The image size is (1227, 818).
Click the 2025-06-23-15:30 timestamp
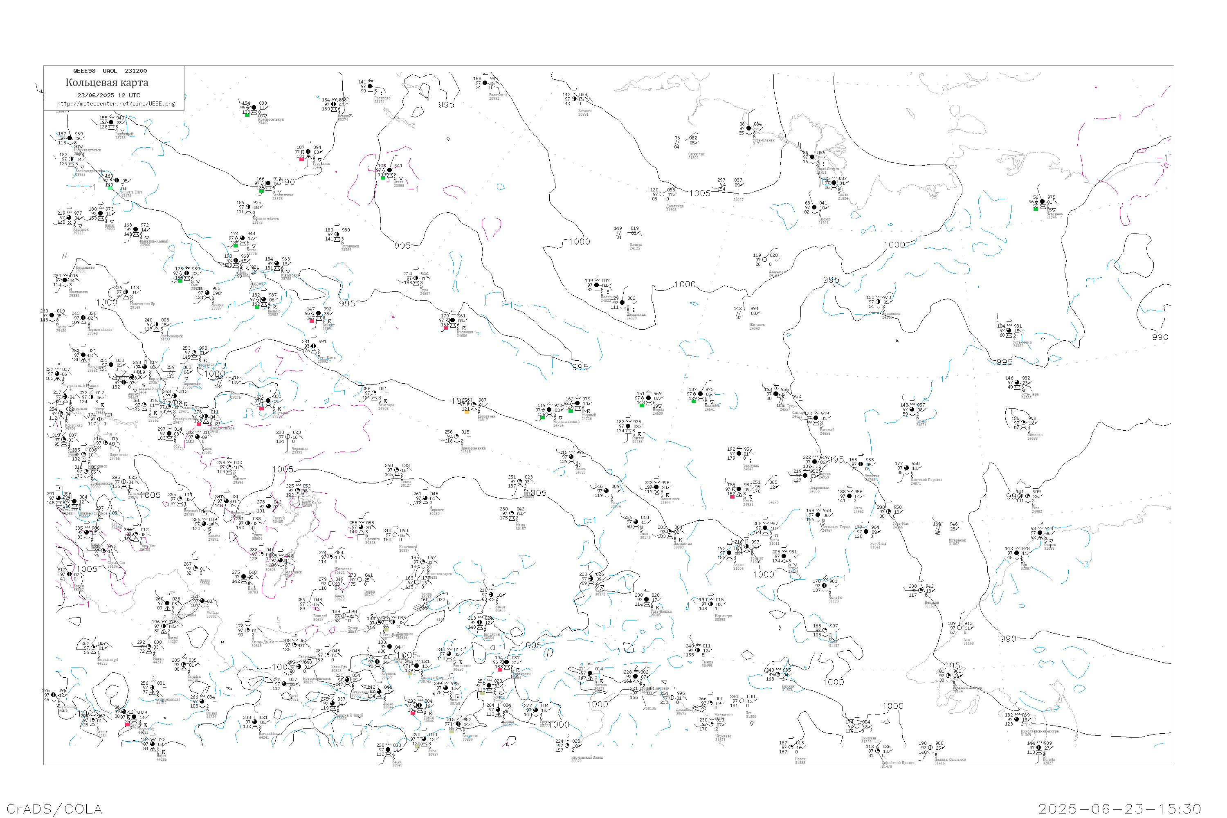[1119, 809]
